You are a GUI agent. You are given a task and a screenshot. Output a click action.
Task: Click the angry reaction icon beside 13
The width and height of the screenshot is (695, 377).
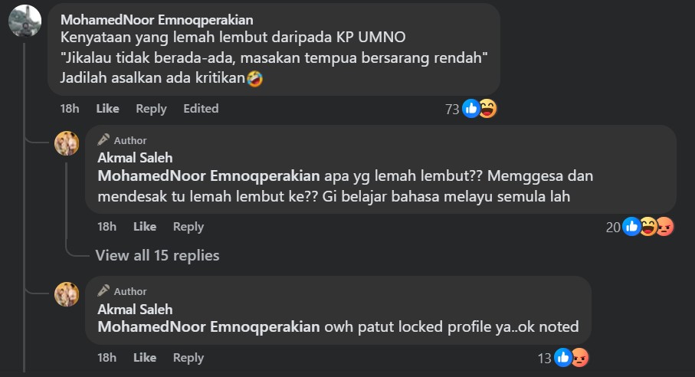coord(580,358)
